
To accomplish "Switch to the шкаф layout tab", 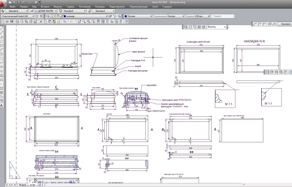I will point(32,185).
